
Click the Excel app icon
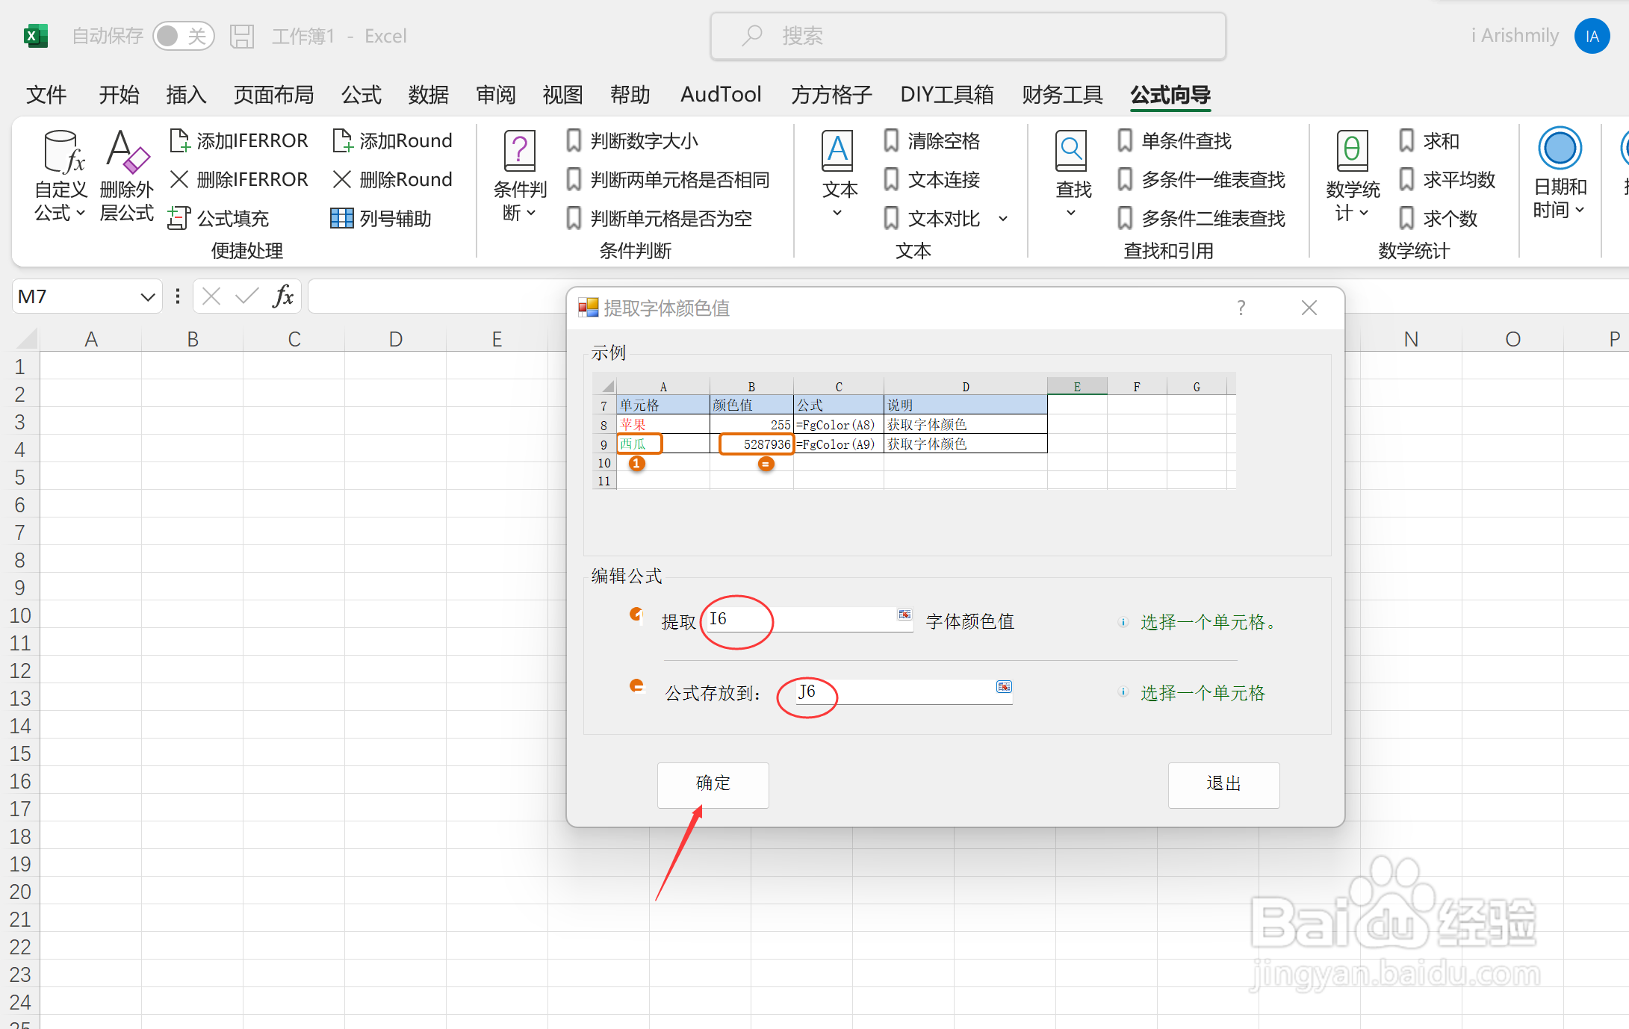click(x=35, y=36)
